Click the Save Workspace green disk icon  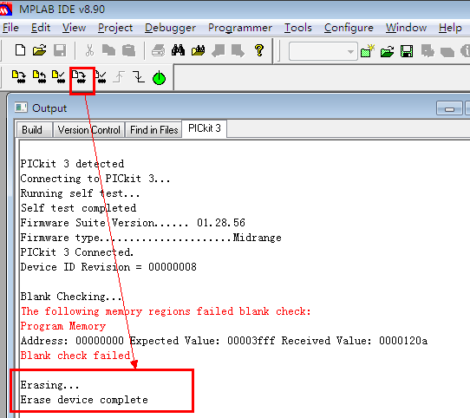point(407,51)
